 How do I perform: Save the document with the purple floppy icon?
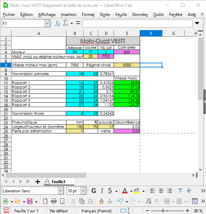pyautogui.click(x=30, y=201)
